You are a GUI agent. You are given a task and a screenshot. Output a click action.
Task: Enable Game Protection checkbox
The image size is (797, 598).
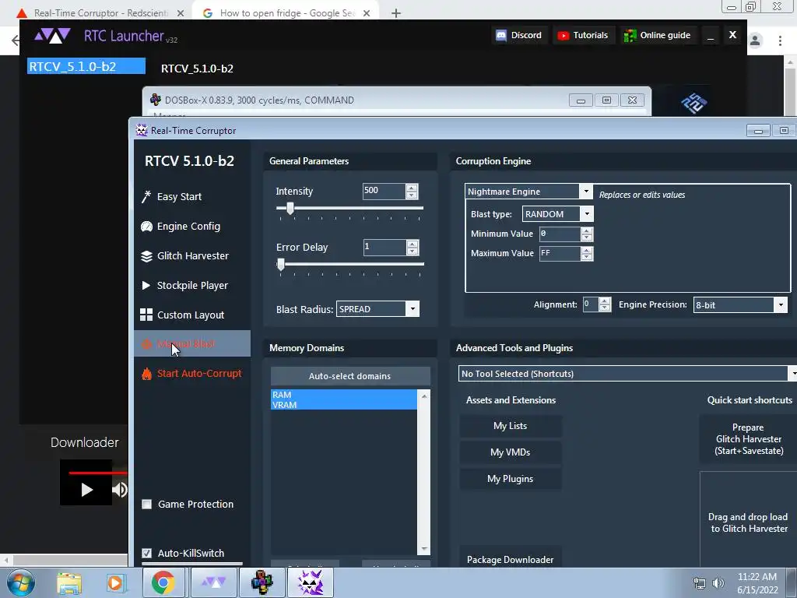click(147, 505)
